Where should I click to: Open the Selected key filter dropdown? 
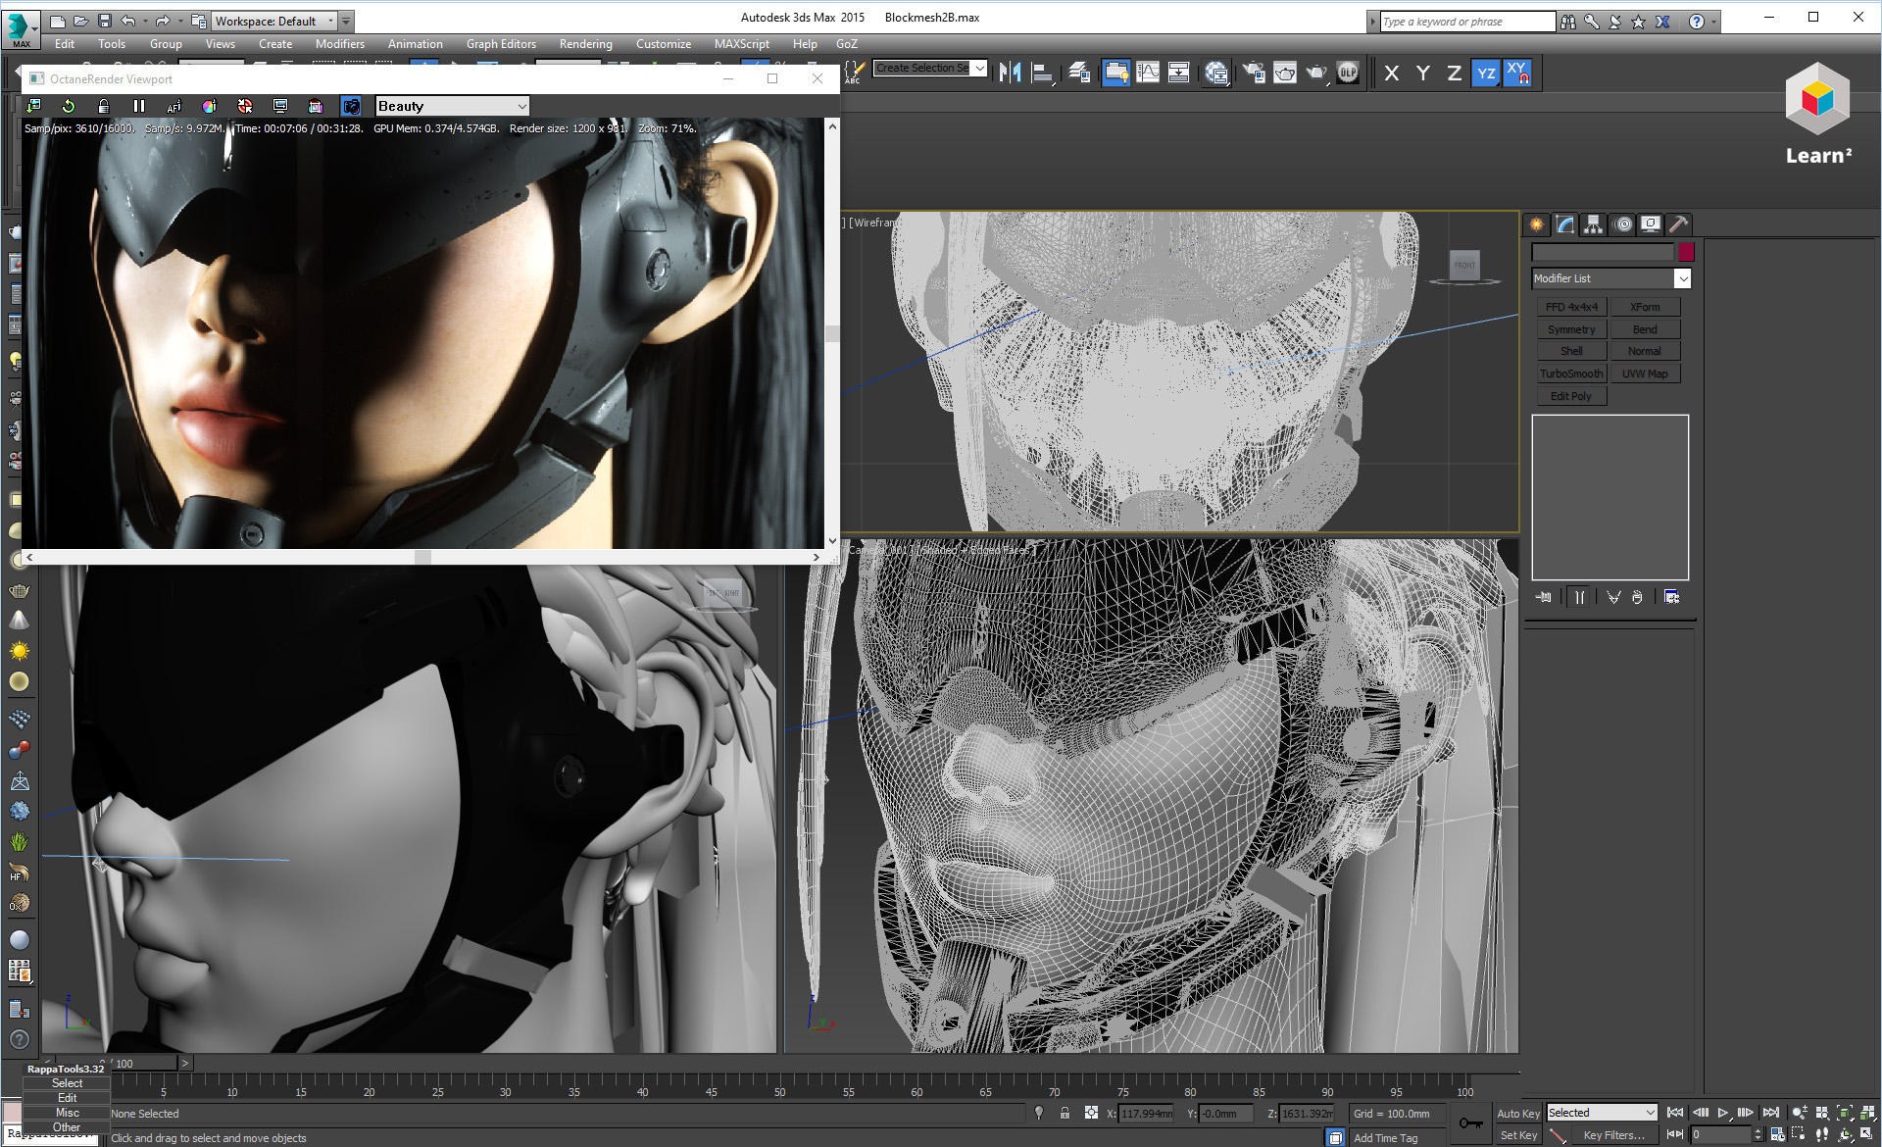(x=1602, y=1113)
